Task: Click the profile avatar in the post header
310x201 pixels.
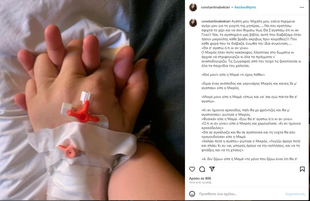Action: 193,7
